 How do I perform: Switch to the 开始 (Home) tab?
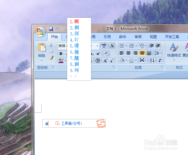54,37
